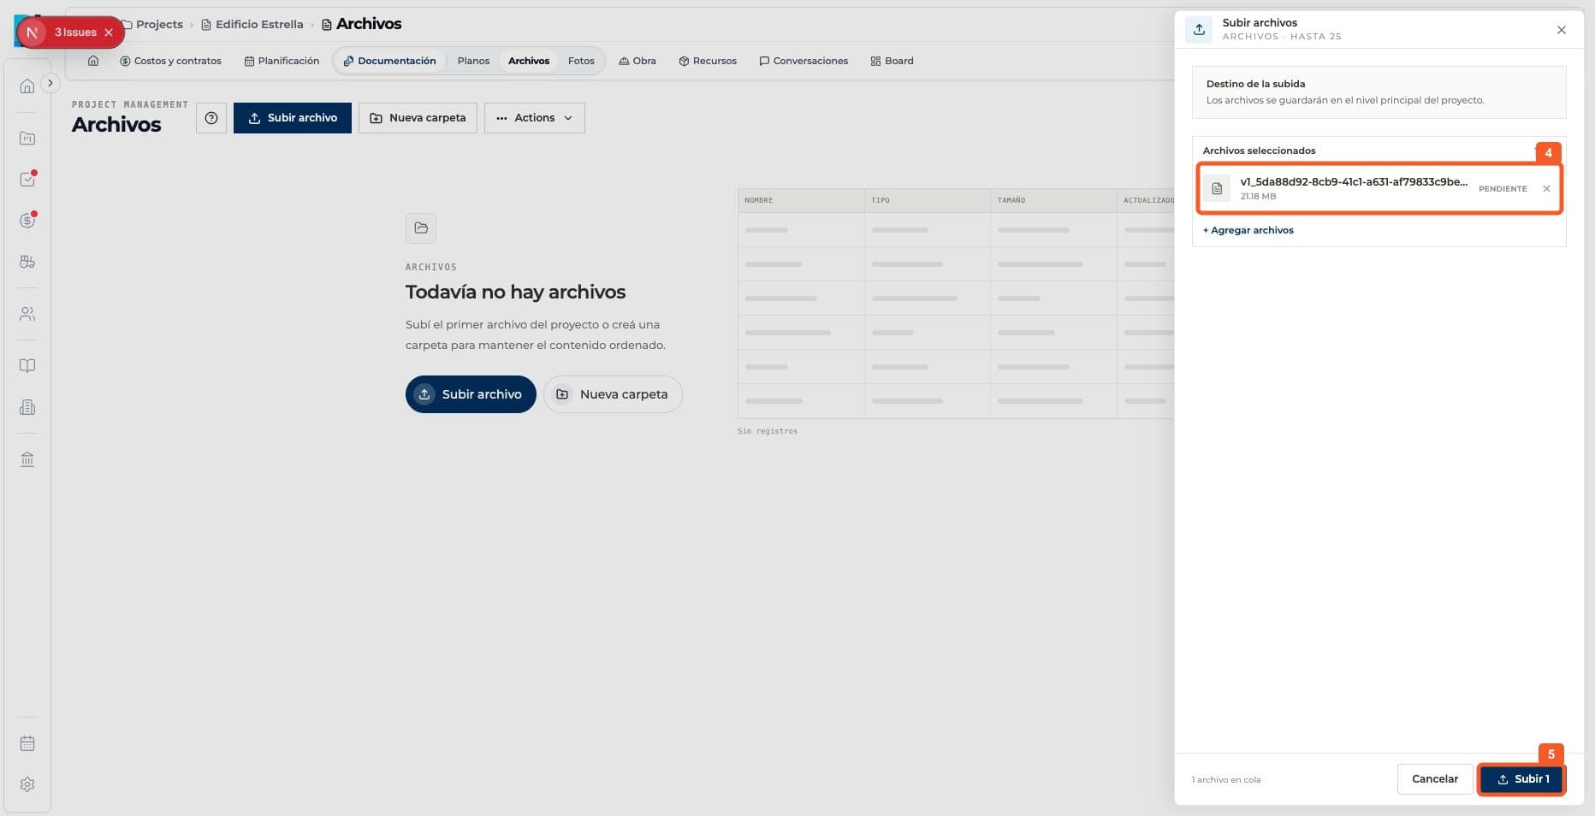The width and height of the screenshot is (1595, 816).
Task: Open the costs dollar sidebar icon
Action: pos(27,220)
